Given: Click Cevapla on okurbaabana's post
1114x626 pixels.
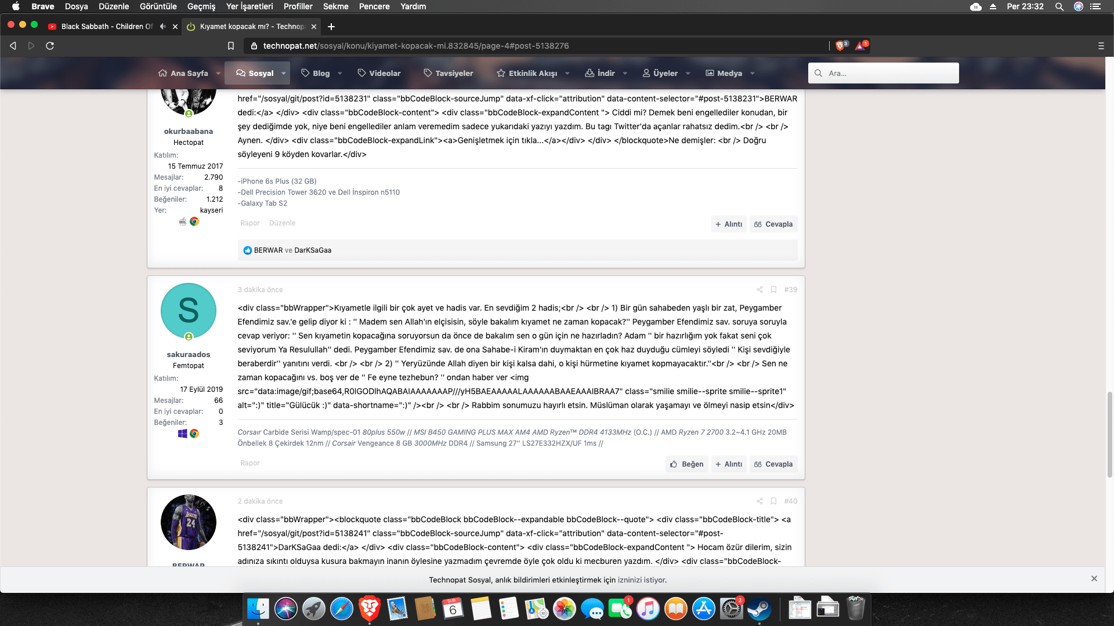Looking at the screenshot, I should [773, 224].
